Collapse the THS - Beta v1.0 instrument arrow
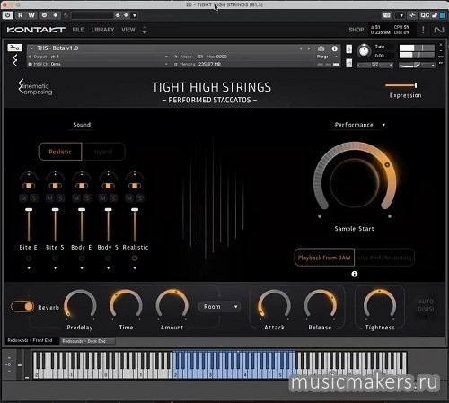 point(31,48)
